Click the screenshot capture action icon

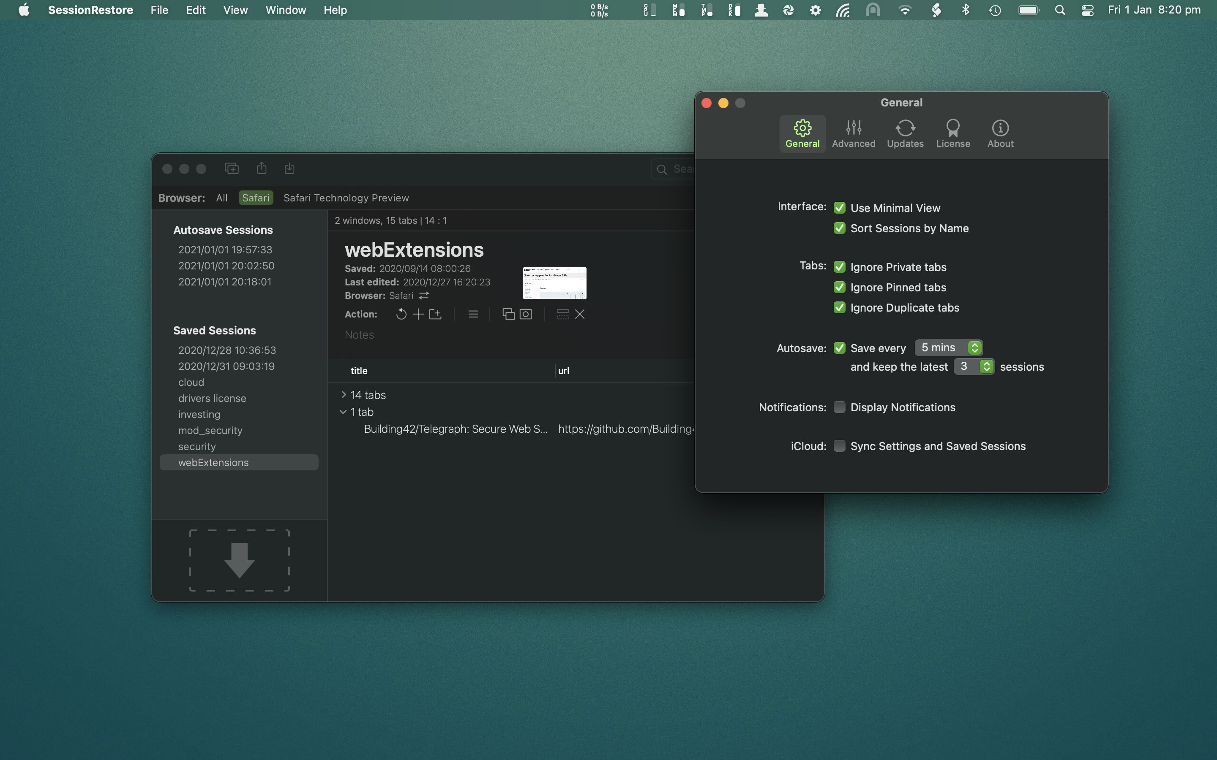tap(526, 314)
